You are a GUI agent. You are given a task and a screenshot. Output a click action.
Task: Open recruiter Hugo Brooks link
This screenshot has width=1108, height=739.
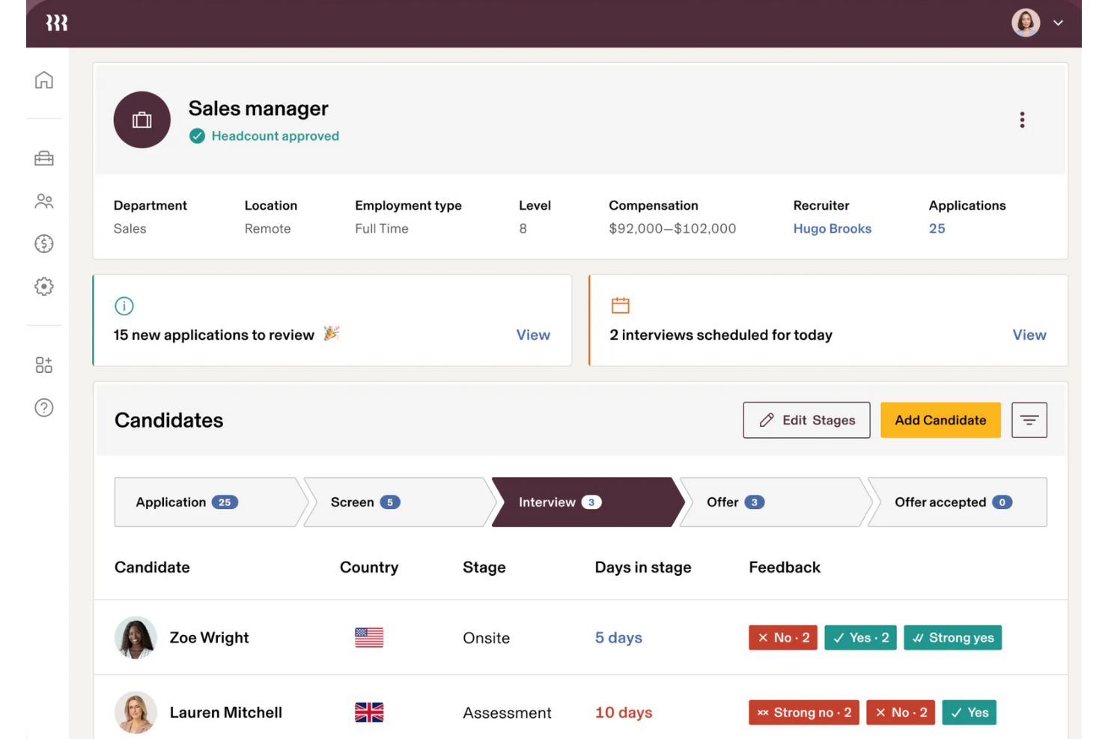[832, 228]
